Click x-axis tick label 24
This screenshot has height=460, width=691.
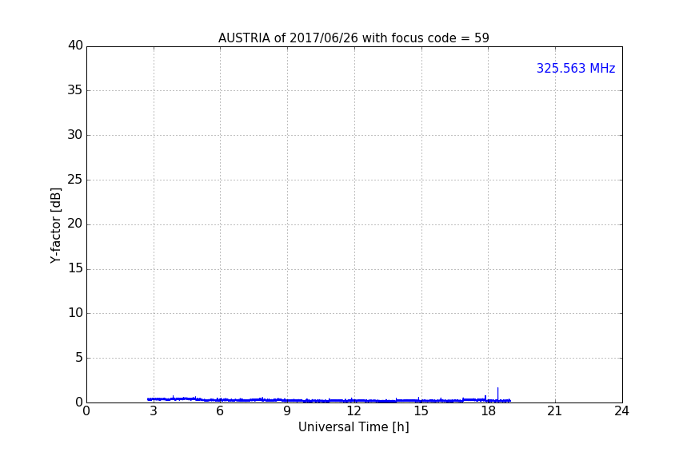(x=621, y=411)
